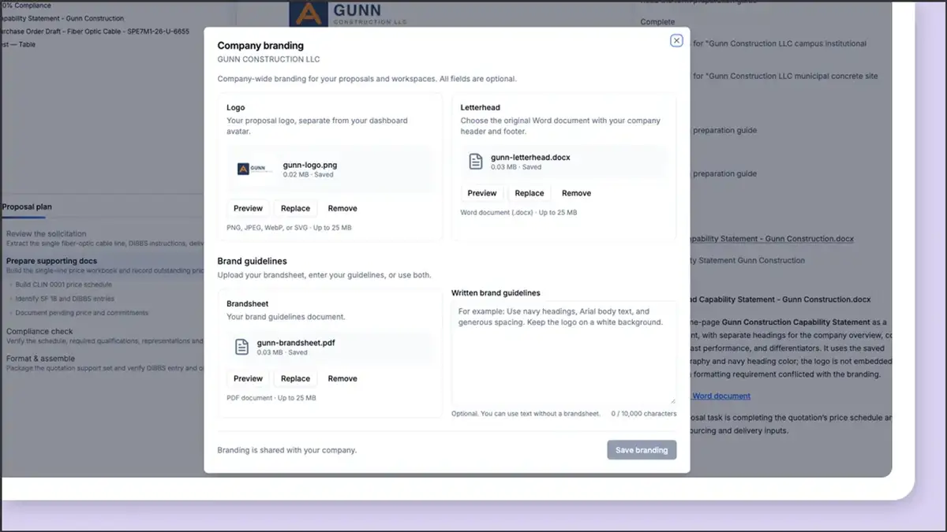
Task: Open the Word document link in background
Action: (x=721, y=396)
